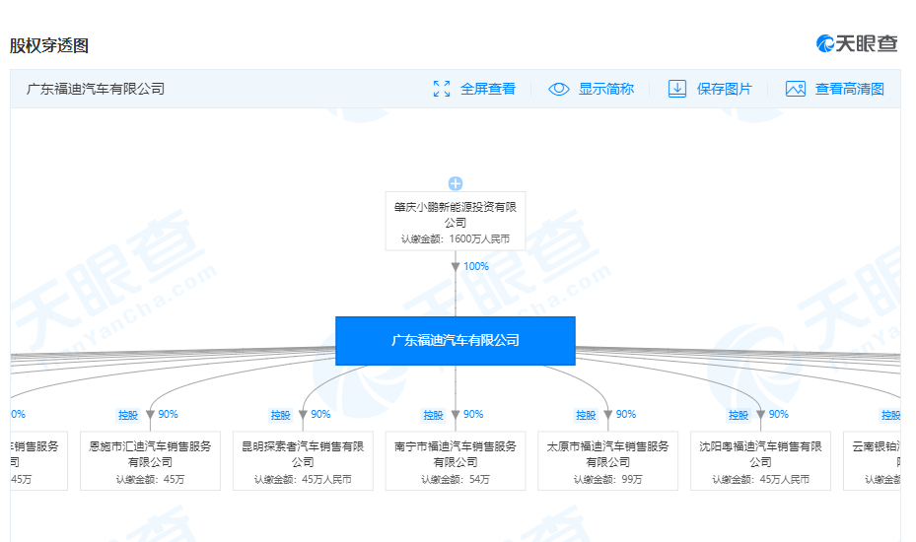916x542 pixels.
Task: Open 查看高清图 high-resolution image
Action: point(849,89)
